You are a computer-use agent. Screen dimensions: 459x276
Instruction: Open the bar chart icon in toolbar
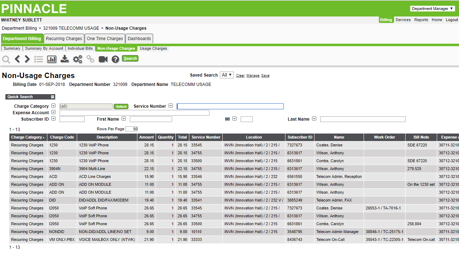pyautogui.click(x=52, y=59)
